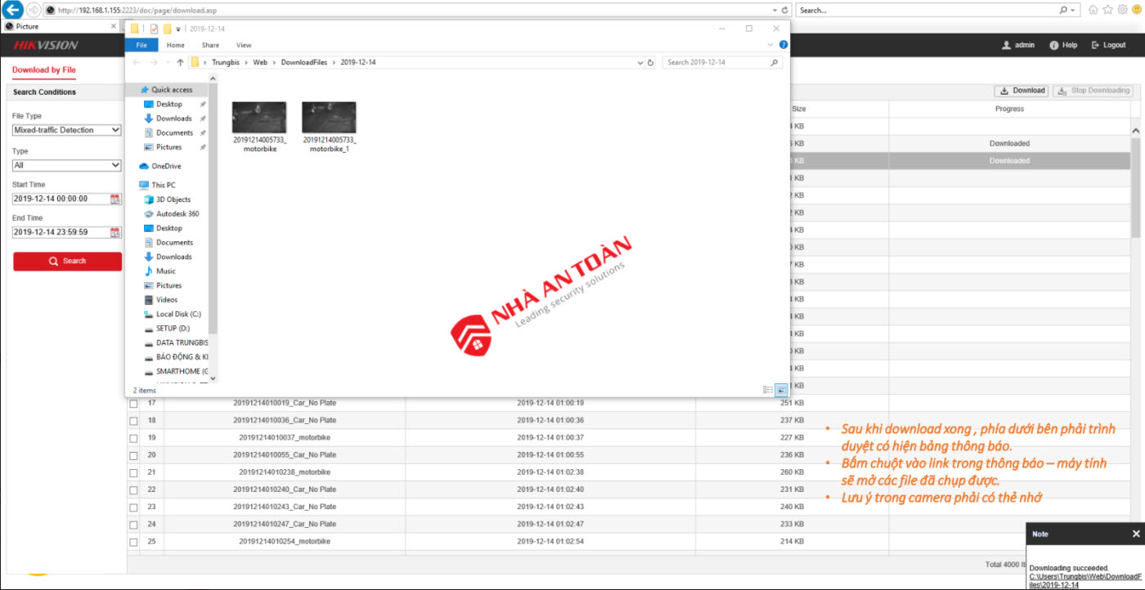Click the End Time calendar icon

click(115, 233)
